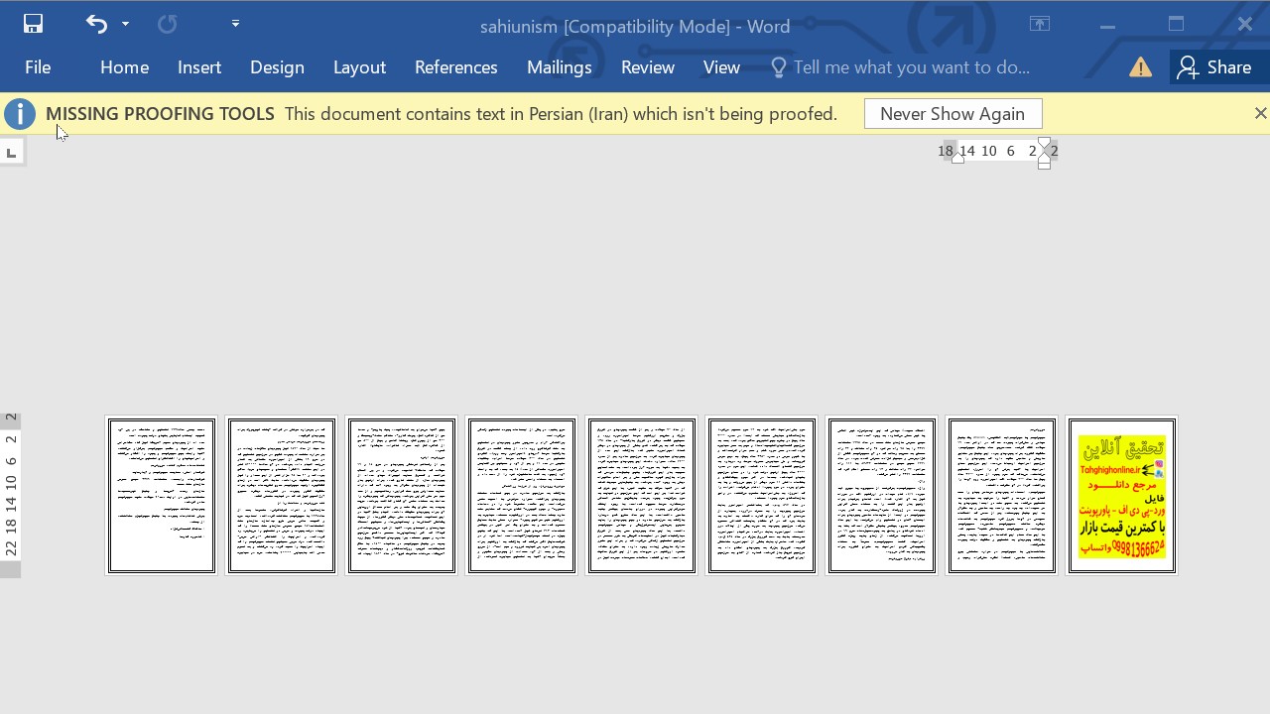Click the MISSING PROOFING TOOLS heading text

coord(160,114)
